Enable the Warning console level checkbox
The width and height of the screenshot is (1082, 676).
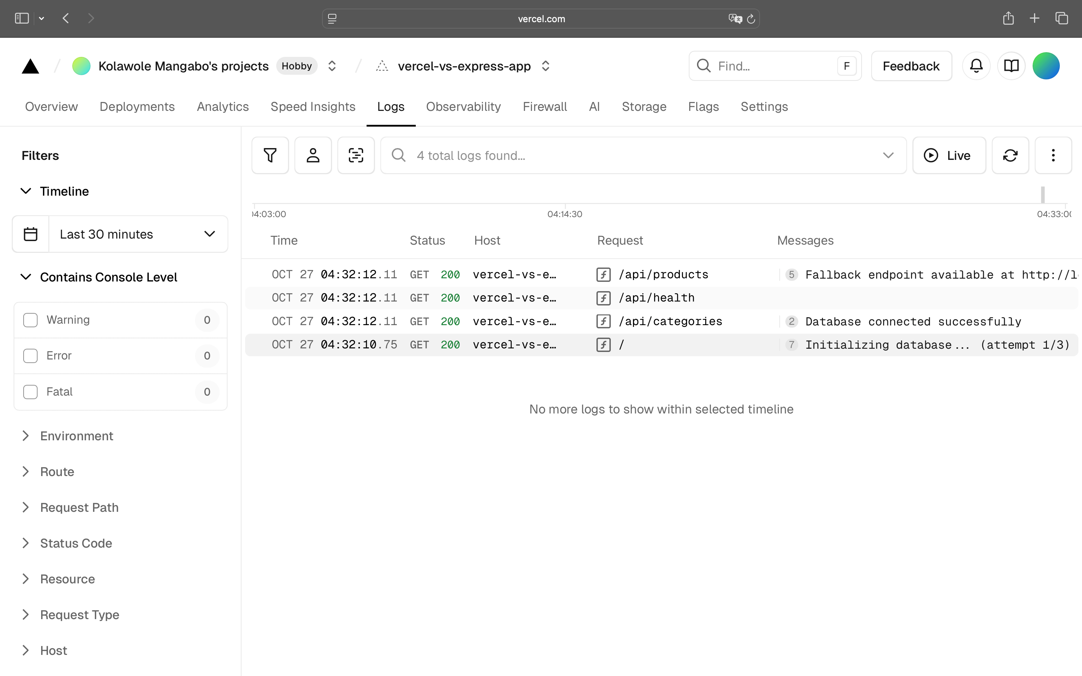30,320
